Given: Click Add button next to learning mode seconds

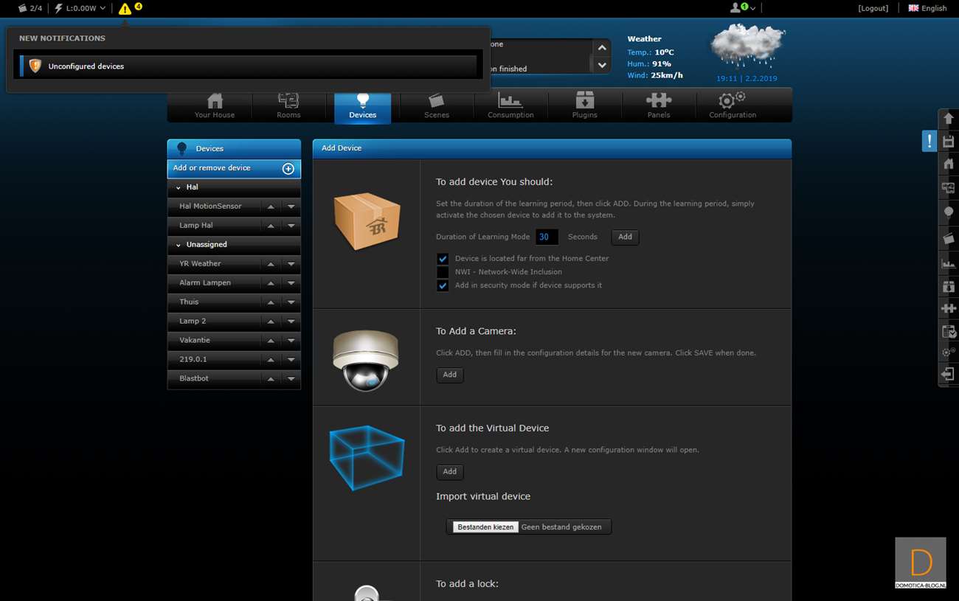Looking at the screenshot, I should (625, 237).
